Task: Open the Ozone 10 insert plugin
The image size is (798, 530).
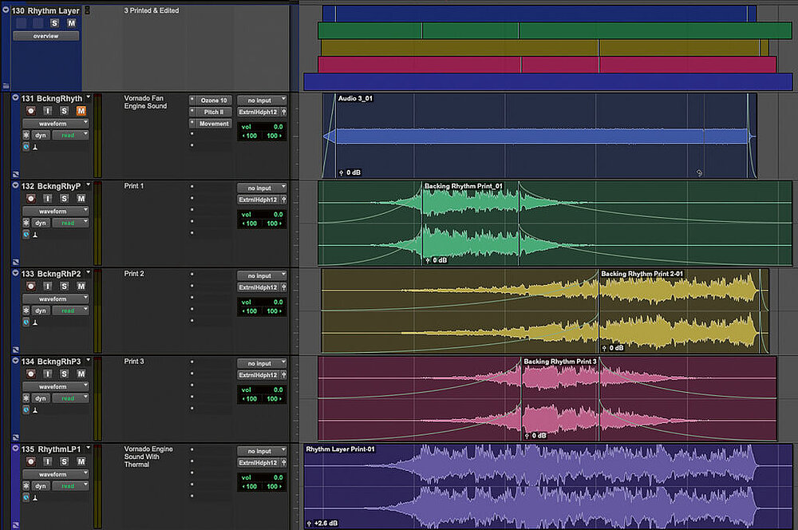Action: (x=214, y=101)
